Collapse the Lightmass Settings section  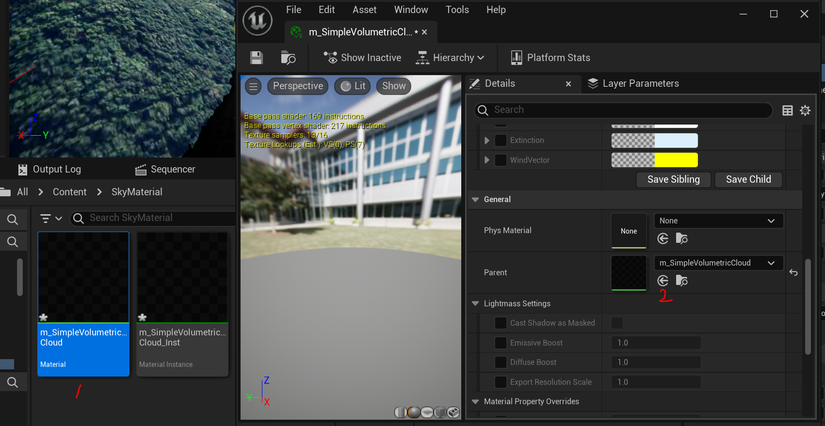475,304
